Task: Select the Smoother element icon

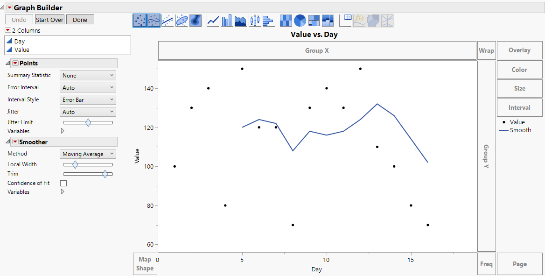Action: pyautogui.click(x=154, y=21)
